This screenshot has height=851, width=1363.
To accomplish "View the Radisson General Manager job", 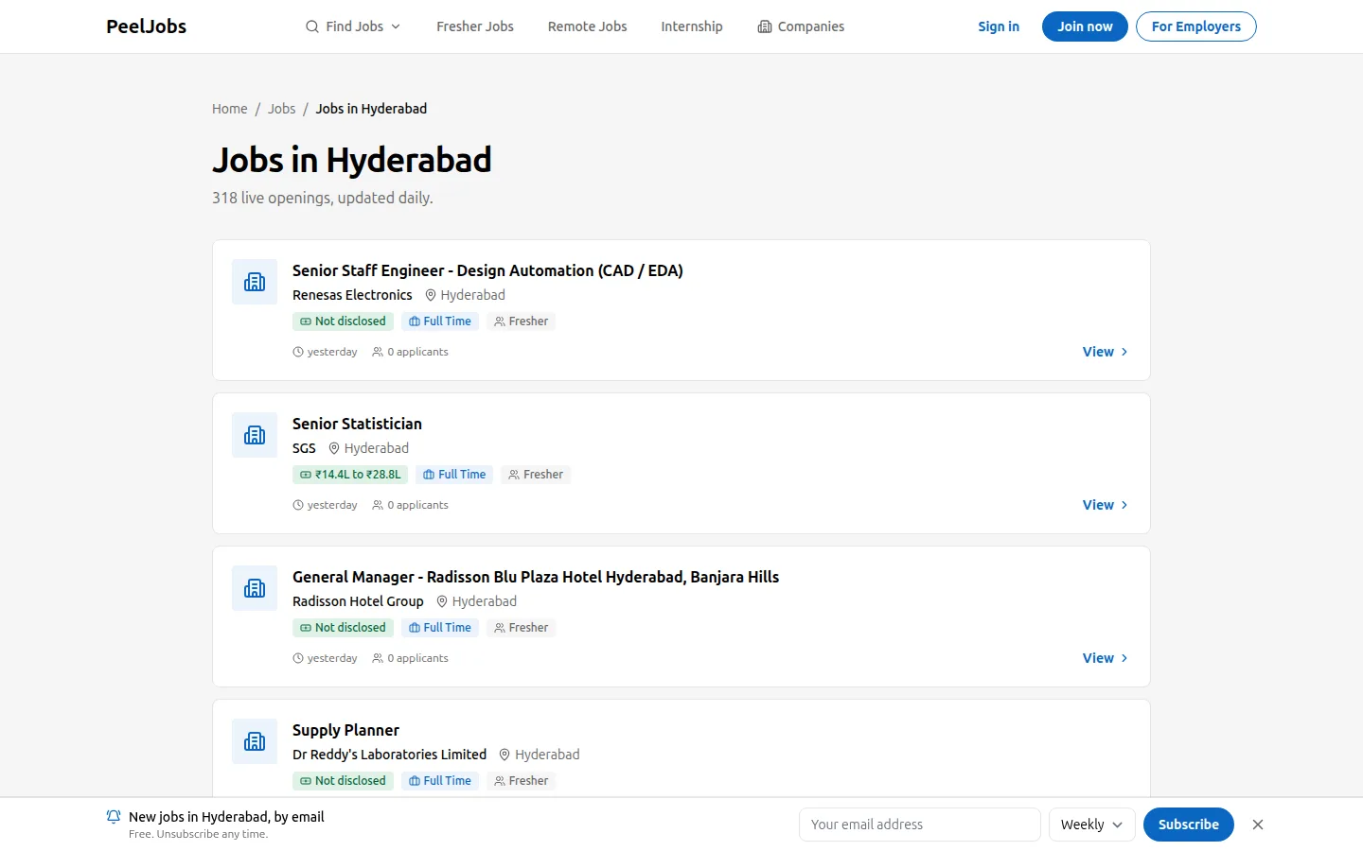I will (x=1106, y=658).
